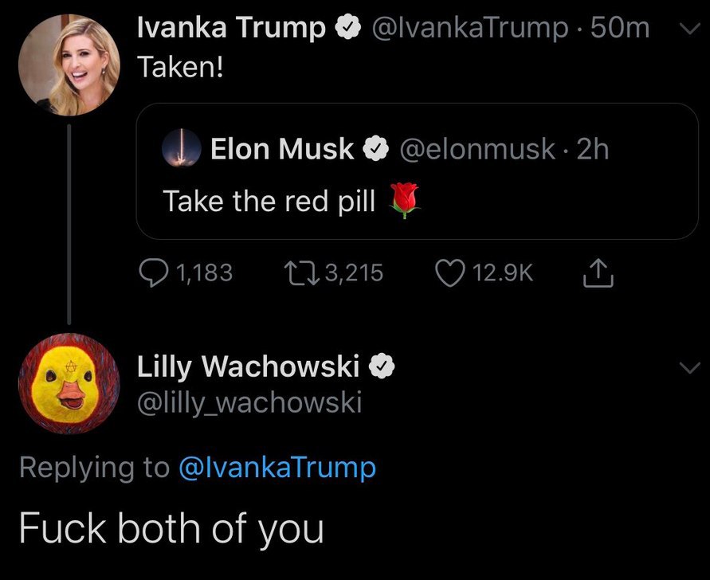This screenshot has height=580, width=710.
Task: Open Elon Musk's small rocket avatar
Action: coord(180,149)
